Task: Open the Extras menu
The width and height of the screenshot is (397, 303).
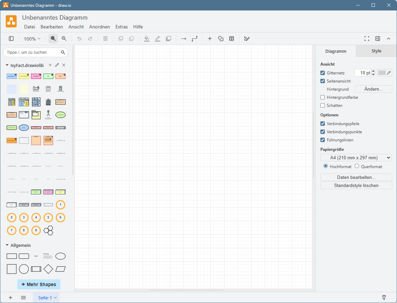Action: [121, 27]
